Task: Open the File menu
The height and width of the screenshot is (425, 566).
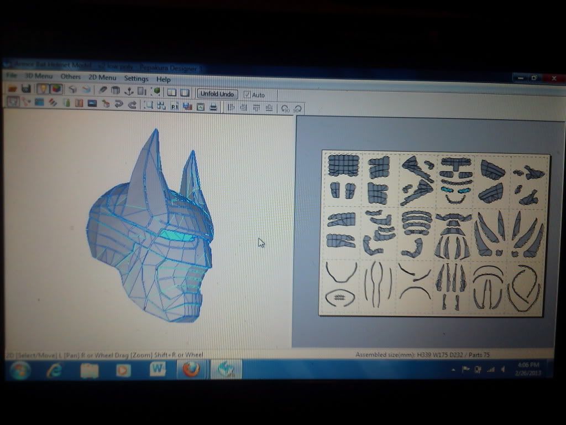Action: (12, 75)
